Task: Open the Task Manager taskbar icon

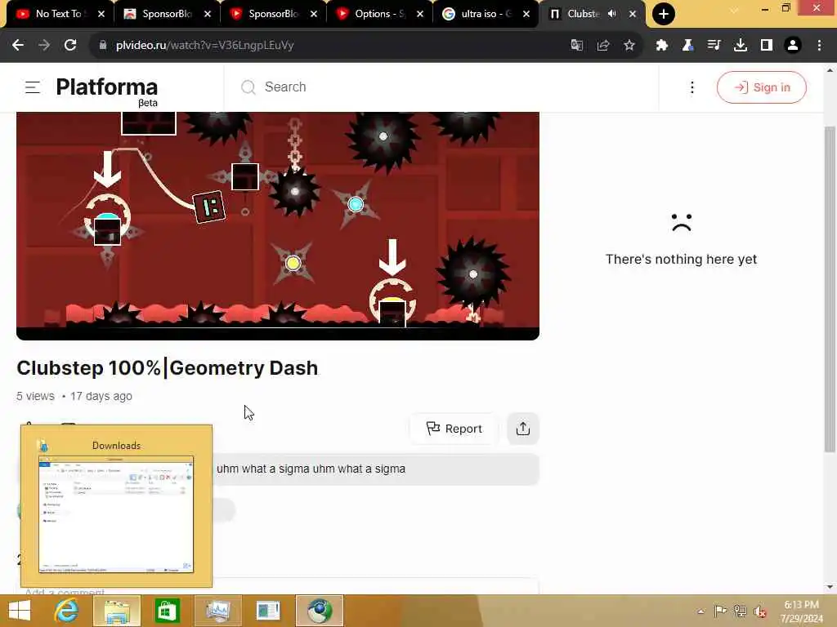Action: 217,611
